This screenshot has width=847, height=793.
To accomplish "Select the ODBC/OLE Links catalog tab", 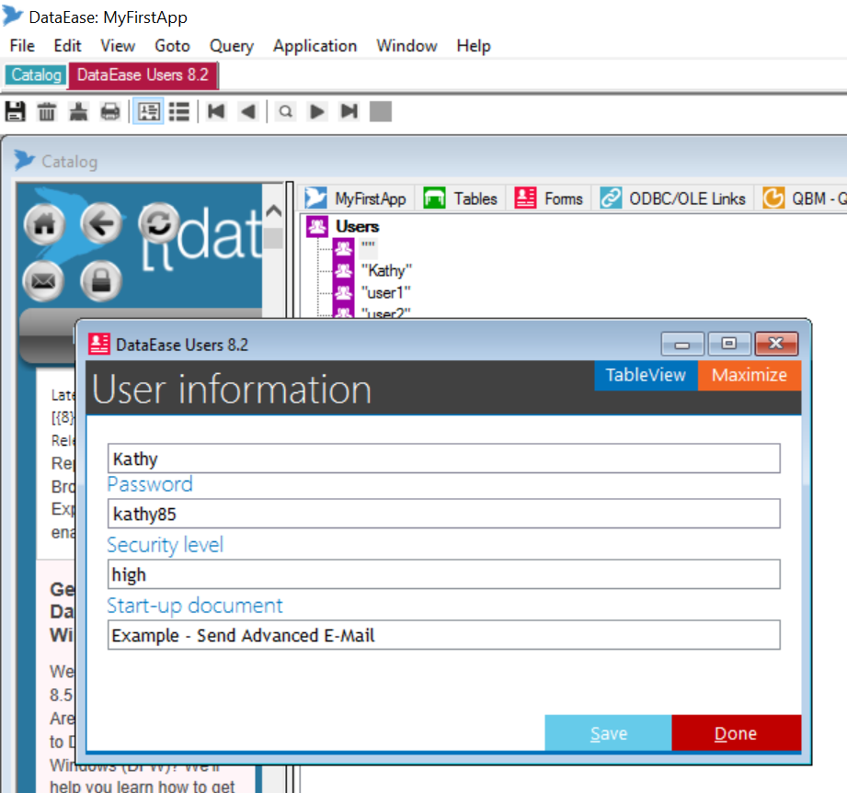I will tap(673, 198).
